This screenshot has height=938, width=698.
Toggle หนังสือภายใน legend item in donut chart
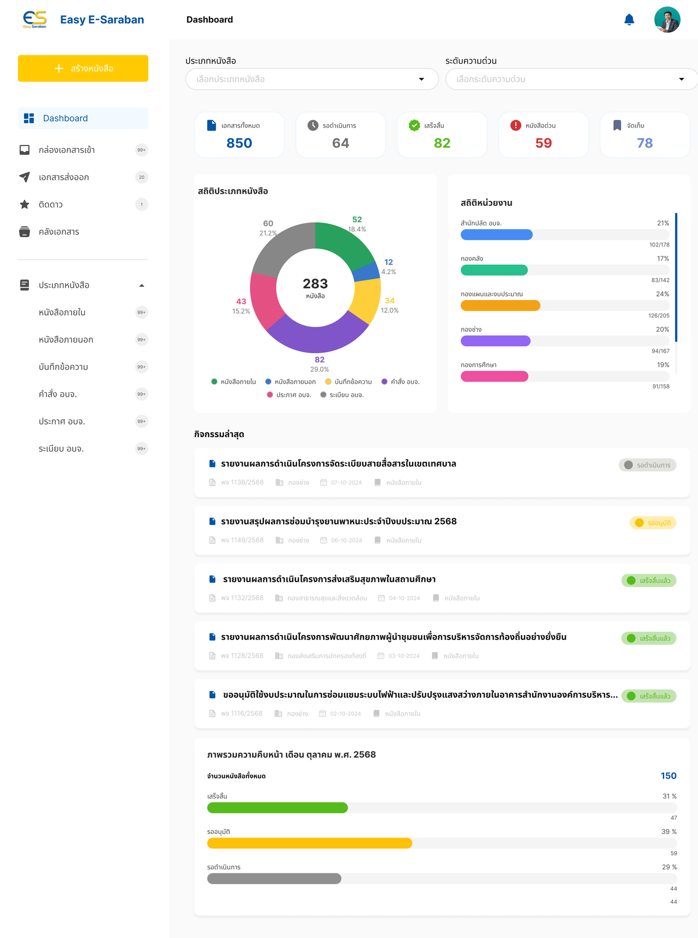234,382
